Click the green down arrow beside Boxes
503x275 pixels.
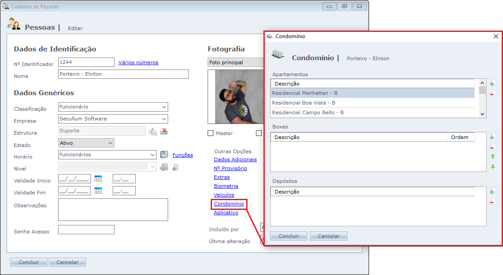(x=492, y=167)
